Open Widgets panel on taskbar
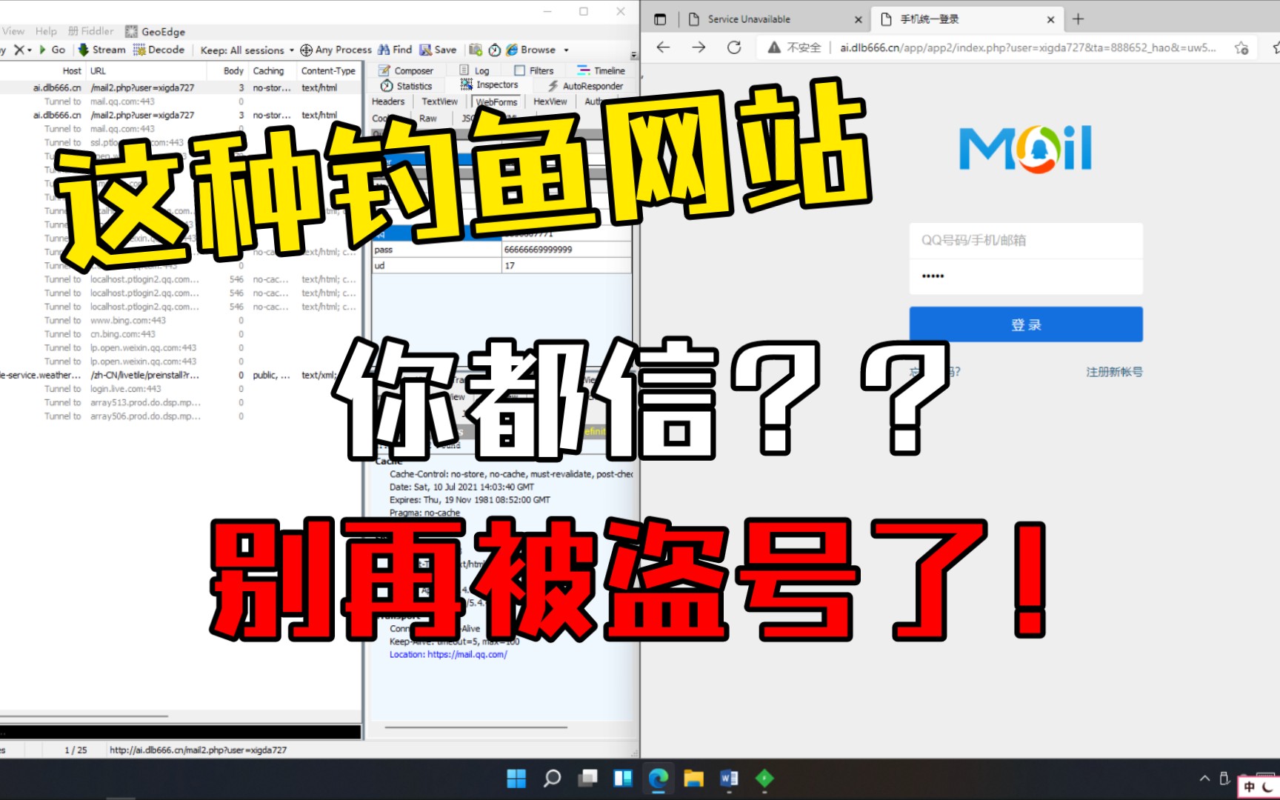The image size is (1280, 800). click(x=623, y=779)
